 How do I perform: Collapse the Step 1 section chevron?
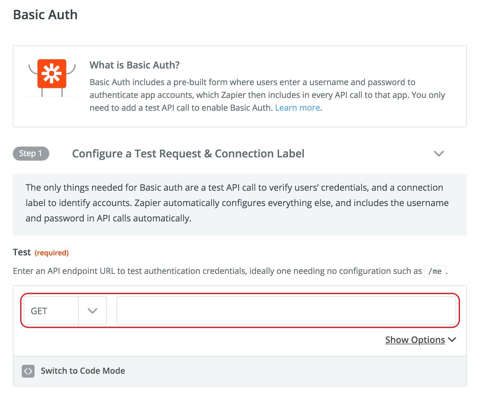[439, 154]
